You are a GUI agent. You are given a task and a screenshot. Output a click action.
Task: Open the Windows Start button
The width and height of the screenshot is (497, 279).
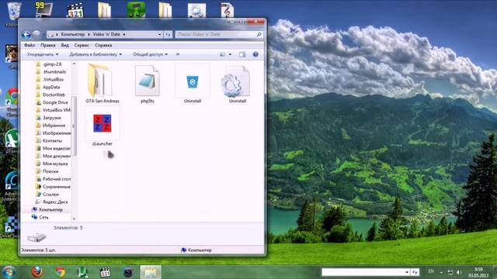click(x=9, y=272)
